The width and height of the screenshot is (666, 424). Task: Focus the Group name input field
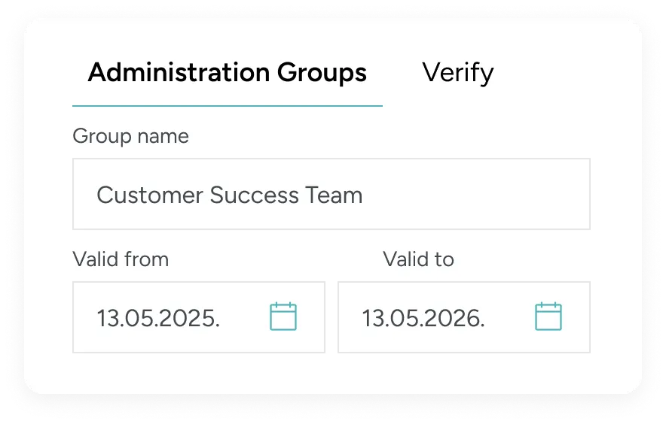(x=331, y=194)
